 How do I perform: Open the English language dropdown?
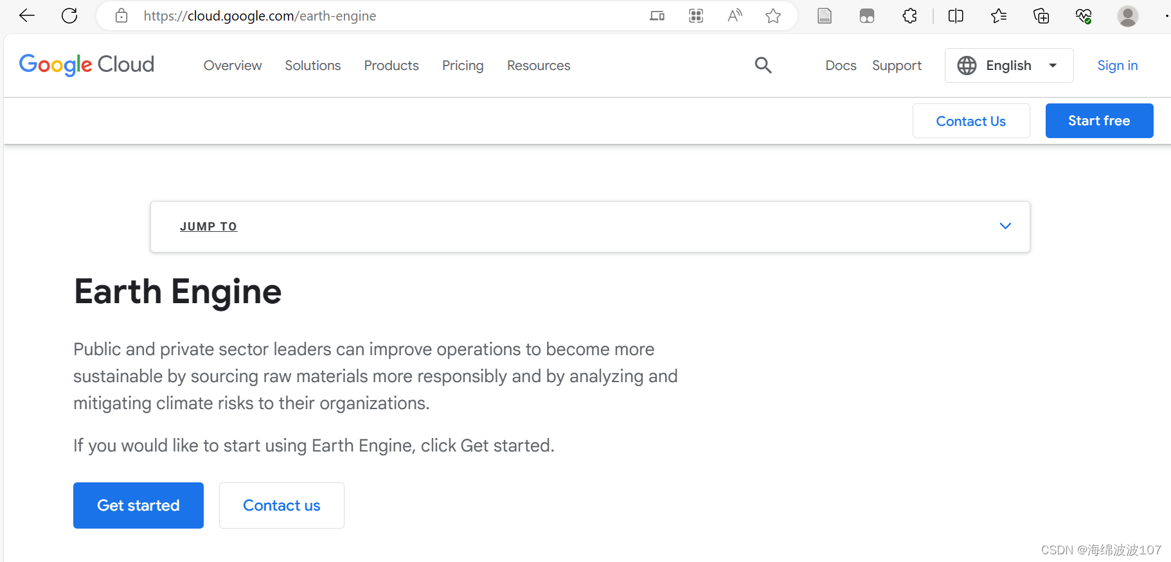1009,66
